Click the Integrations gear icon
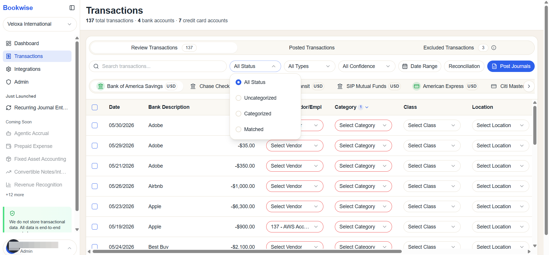Screen dimensions: 549x255 pos(9,69)
